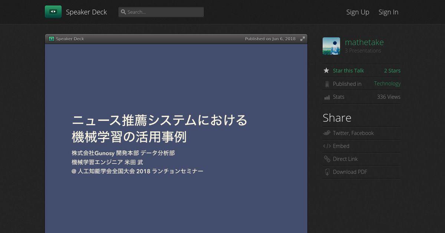This screenshot has height=233, width=445.
Task: Click the embed code brackets icon
Action: coord(327,146)
